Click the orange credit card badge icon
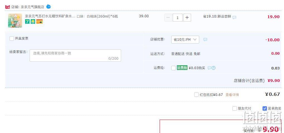This screenshot has height=133, width=284. coord(39,22)
